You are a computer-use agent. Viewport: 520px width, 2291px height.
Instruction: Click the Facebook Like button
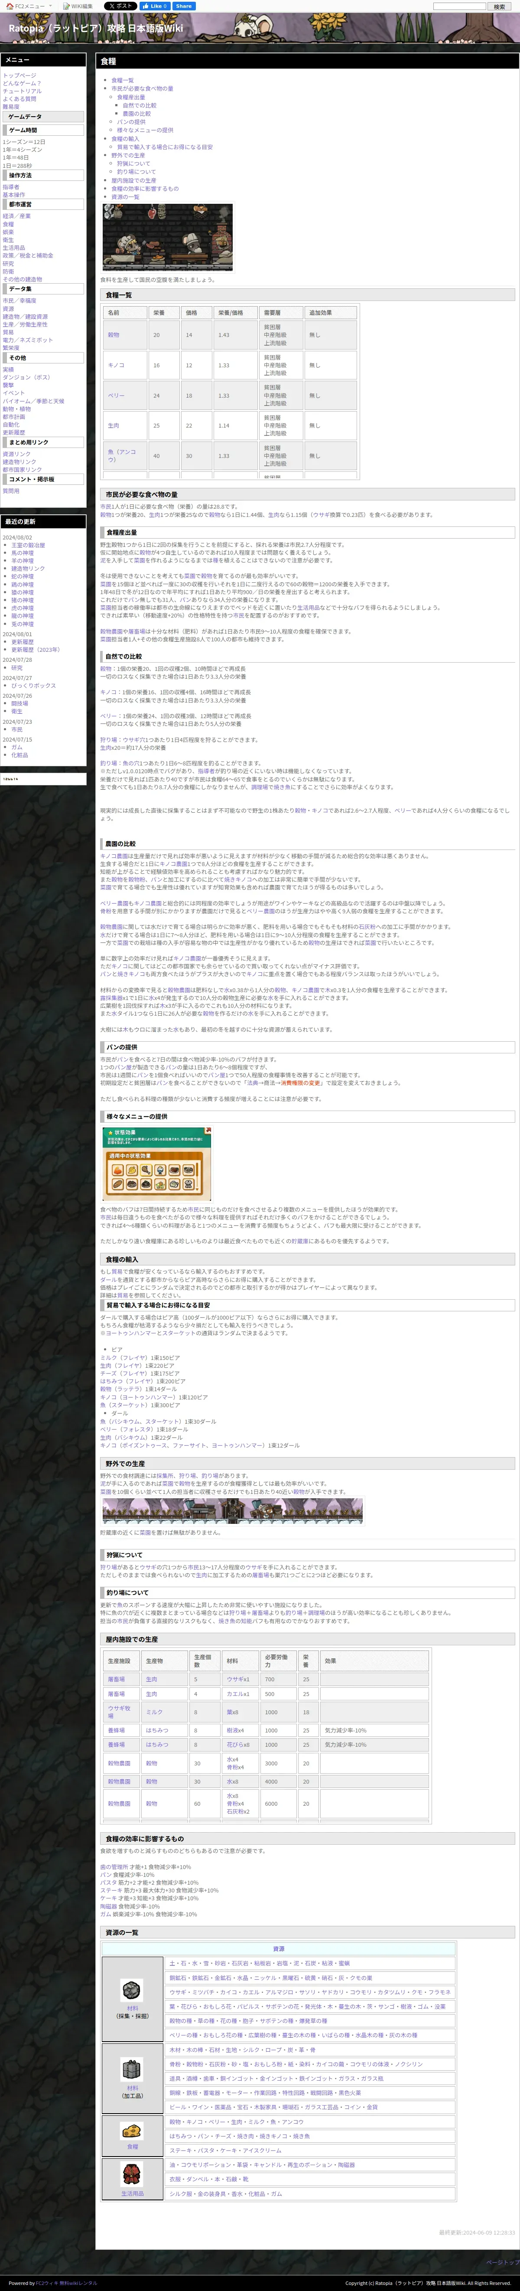156,6
